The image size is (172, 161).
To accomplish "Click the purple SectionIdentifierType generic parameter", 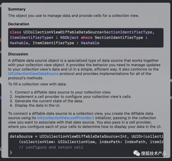I will click(x=128, y=32).
